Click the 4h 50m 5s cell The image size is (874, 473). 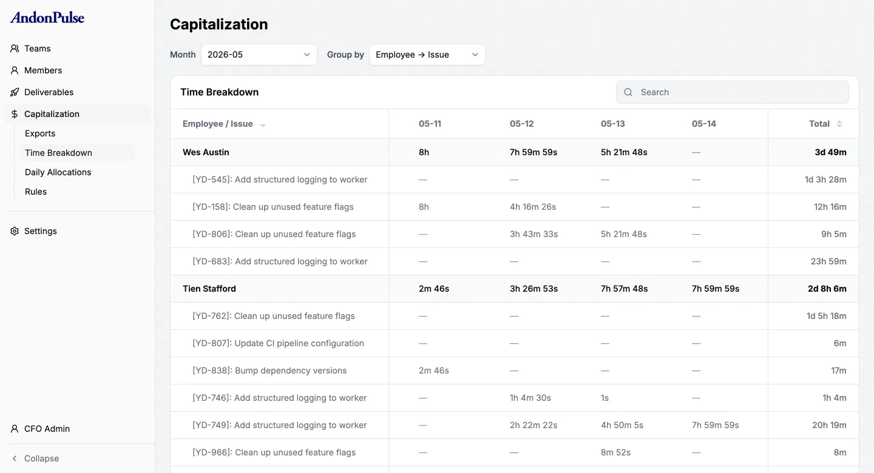(x=622, y=425)
